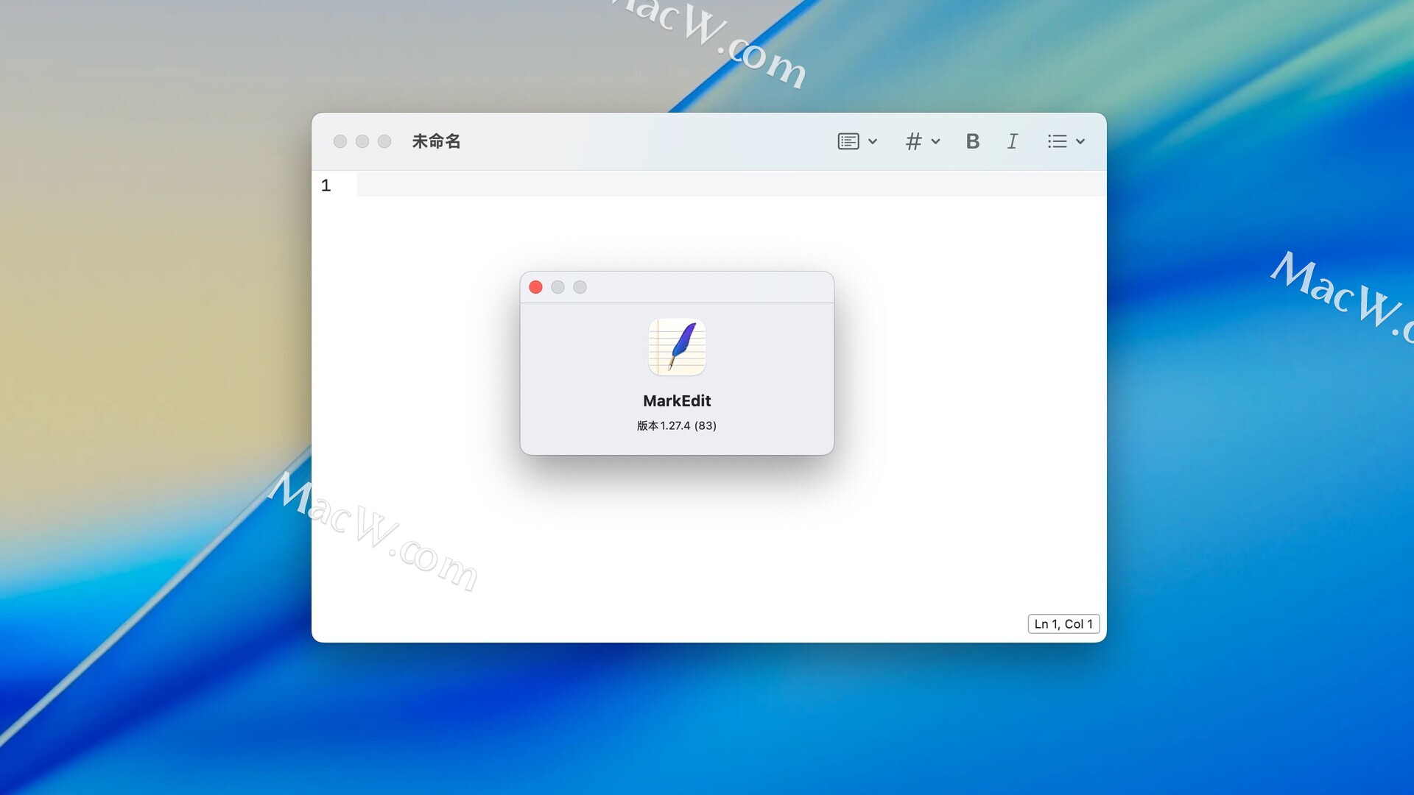Image resolution: width=1414 pixels, height=795 pixels.
Task: Expand the headings level dropdown arrow
Action: (x=936, y=141)
